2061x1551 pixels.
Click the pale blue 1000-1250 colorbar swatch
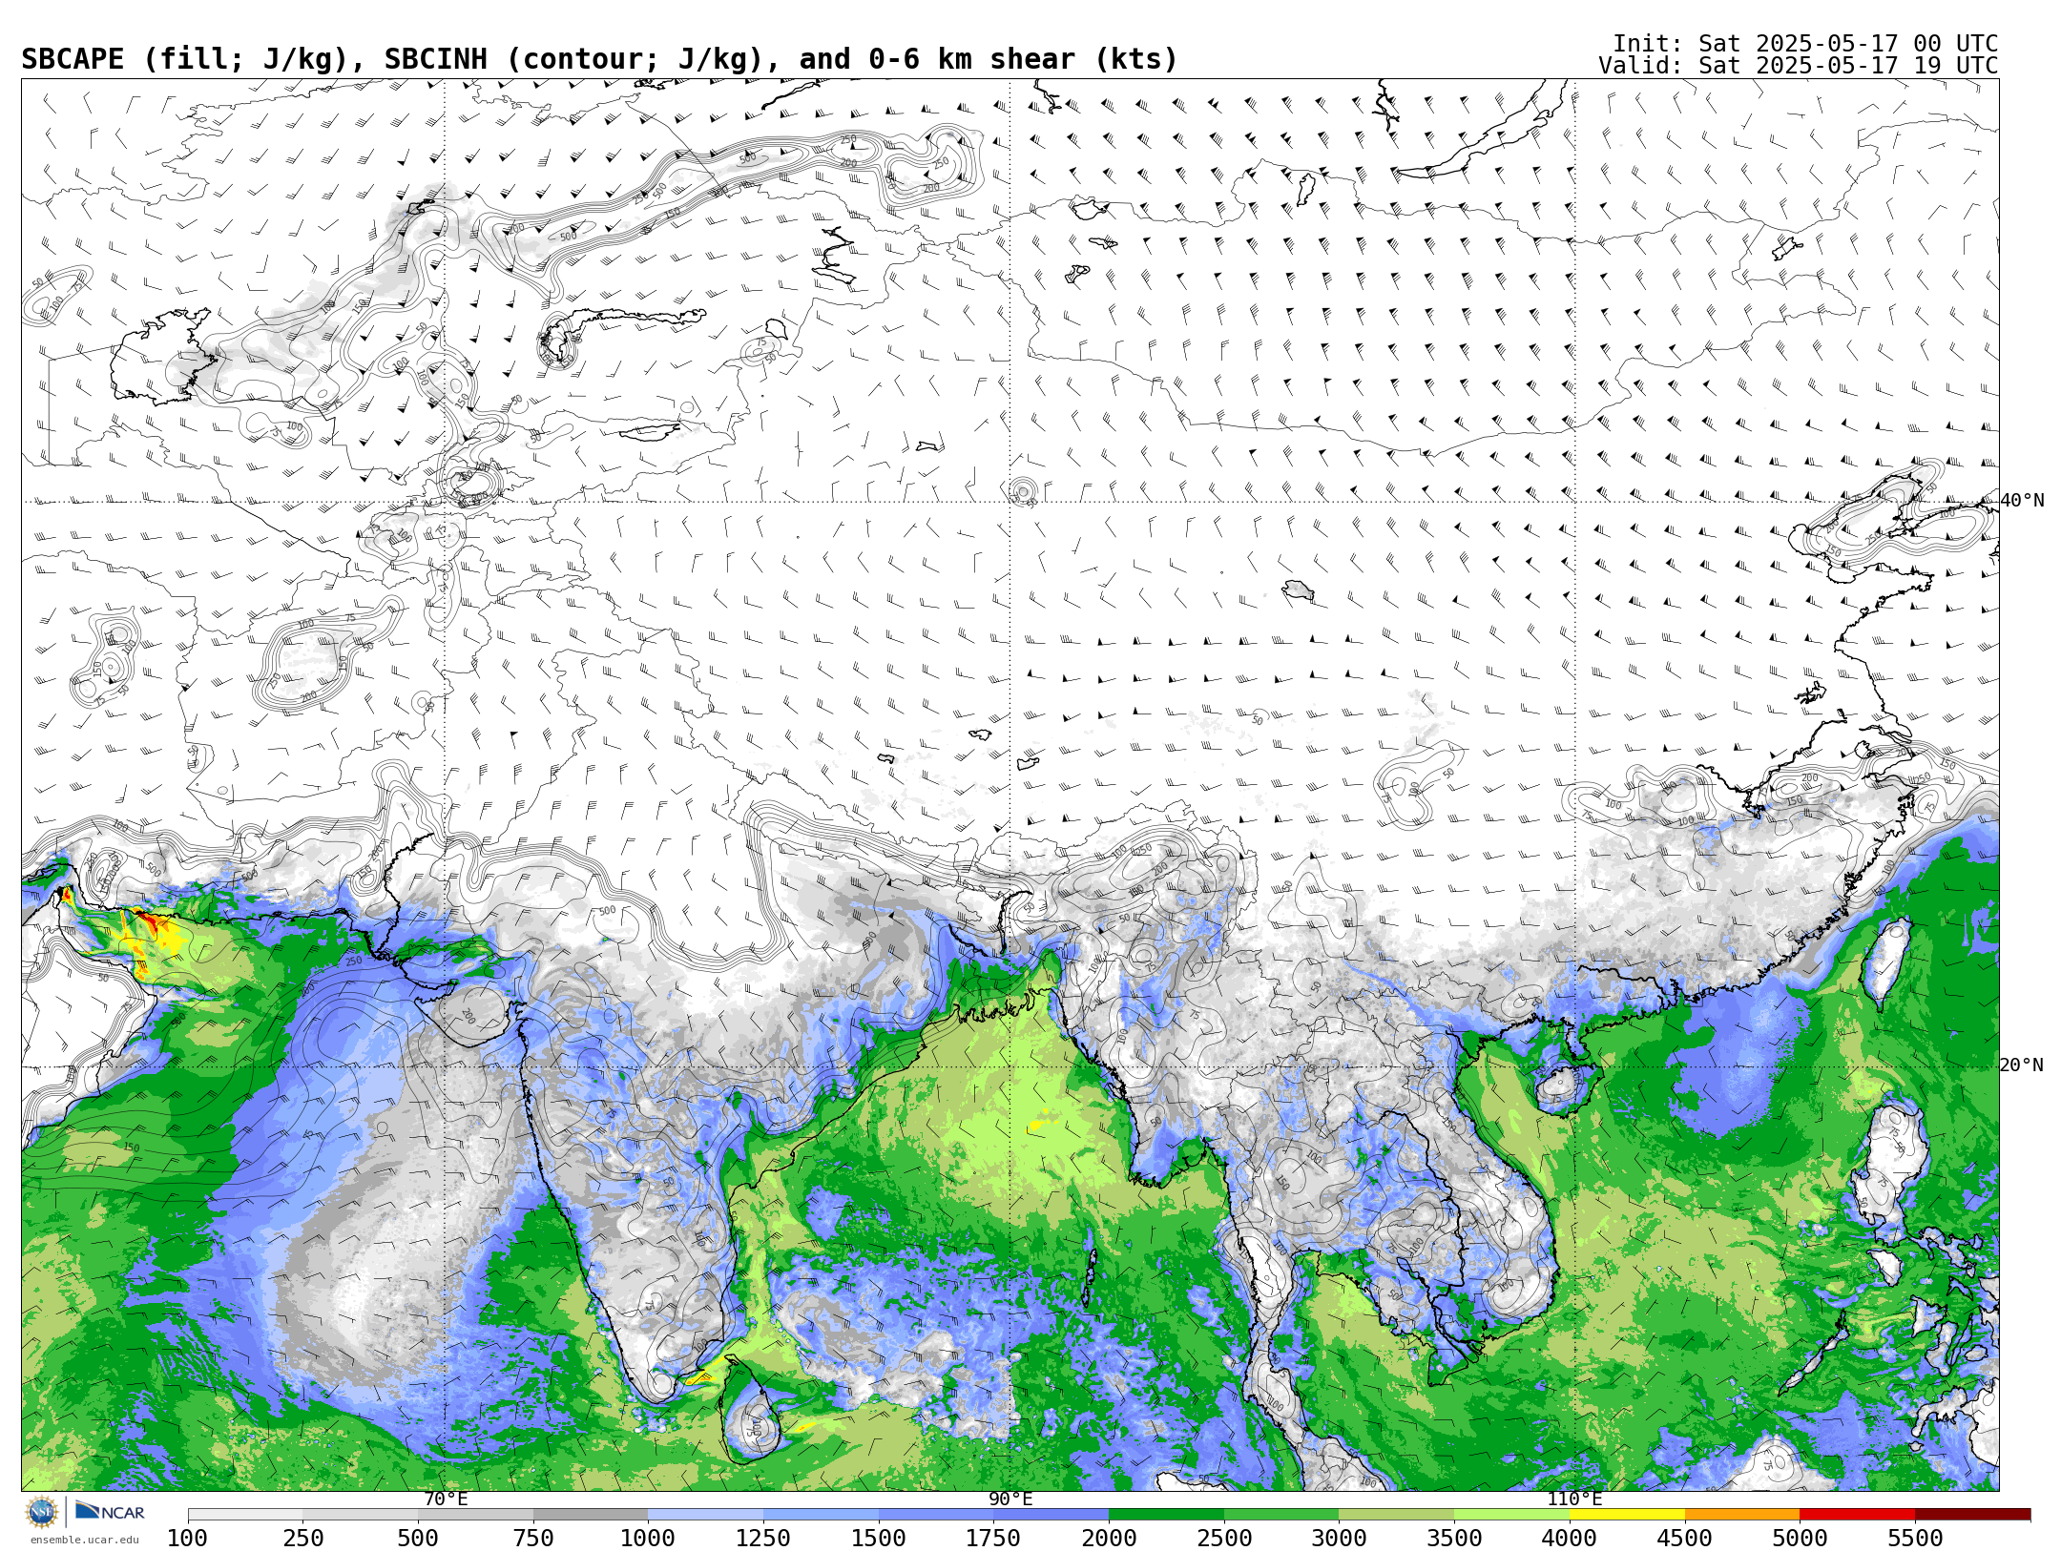coord(705,1515)
